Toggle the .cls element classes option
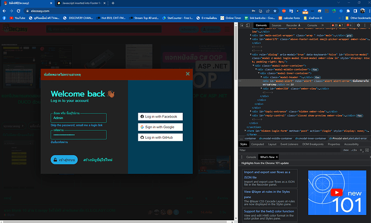Viewport: 371px width, 223px height. tap(354, 150)
